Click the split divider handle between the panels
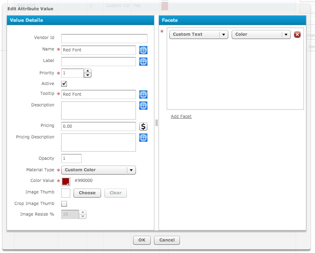This screenshot has width=315, height=253. (156, 123)
